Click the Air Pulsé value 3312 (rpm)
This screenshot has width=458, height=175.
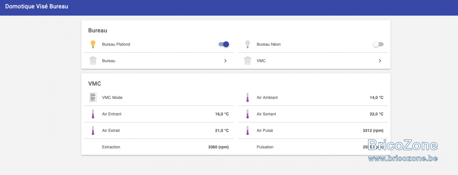373,130
